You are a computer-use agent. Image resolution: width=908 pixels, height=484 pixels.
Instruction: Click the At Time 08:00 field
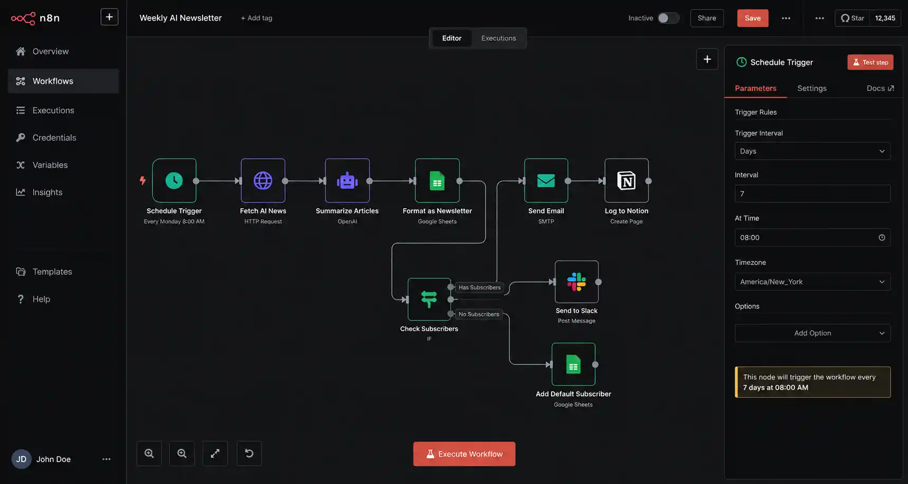click(x=812, y=238)
